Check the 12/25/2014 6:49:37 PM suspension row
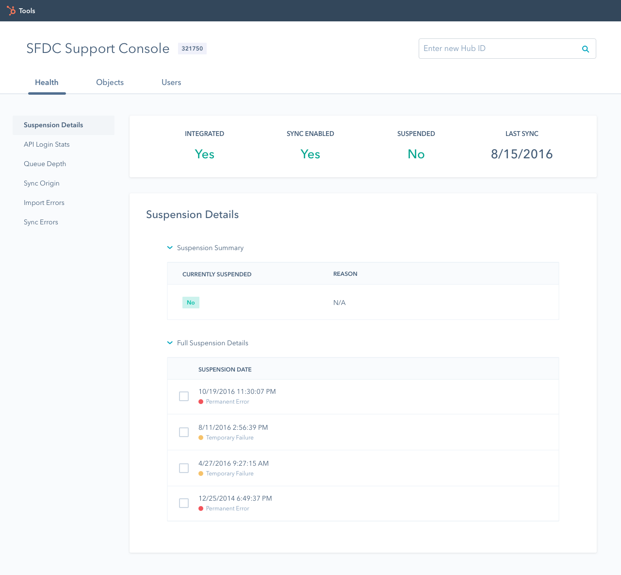This screenshot has width=621, height=575. pyautogui.click(x=184, y=503)
